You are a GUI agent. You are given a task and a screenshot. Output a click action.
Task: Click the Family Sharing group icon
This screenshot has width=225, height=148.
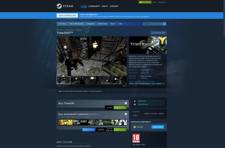pos(135,104)
